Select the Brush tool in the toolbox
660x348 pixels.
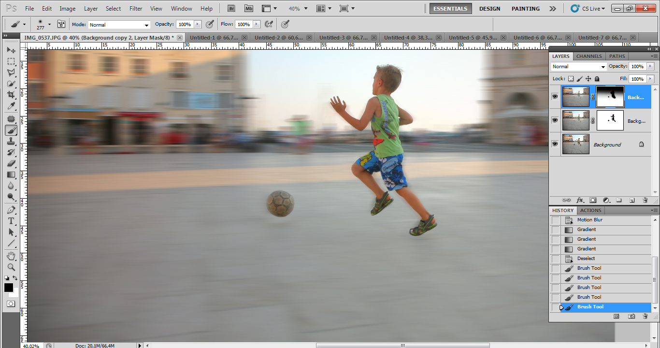pos(11,130)
